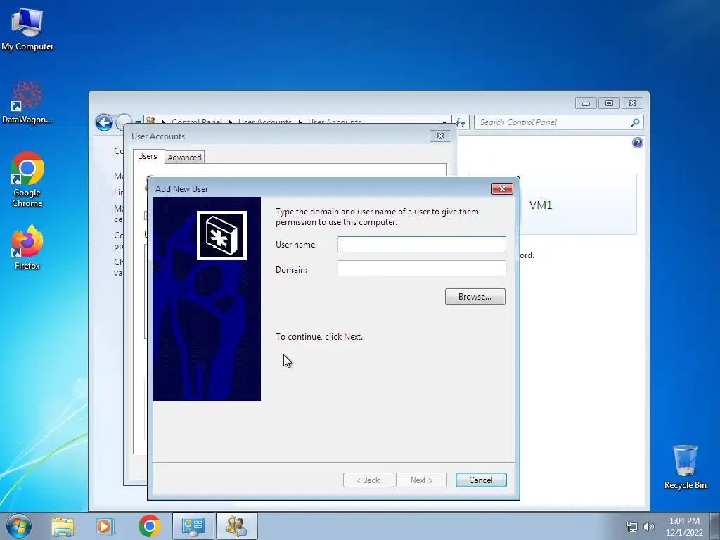Image resolution: width=720 pixels, height=540 pixels.
Task: Focus the User name field
Action: [422, 244]
